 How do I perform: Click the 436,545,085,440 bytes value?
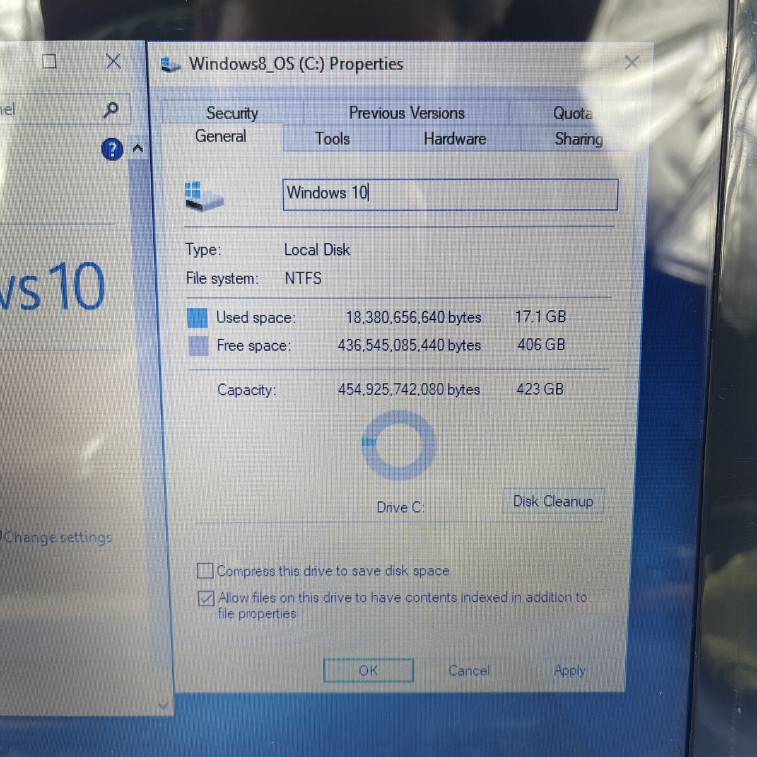point(409,346)
